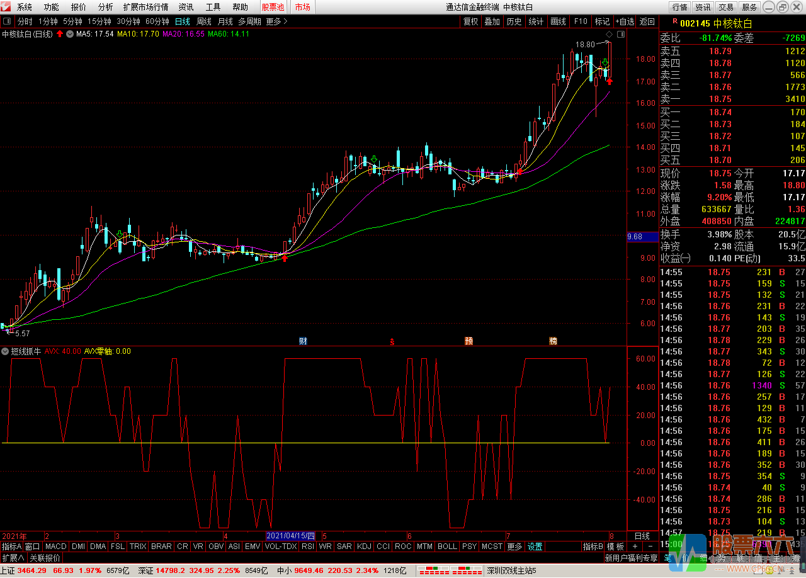
Task: Click the 买一 bid price 18.74
Action: (720, 112)
